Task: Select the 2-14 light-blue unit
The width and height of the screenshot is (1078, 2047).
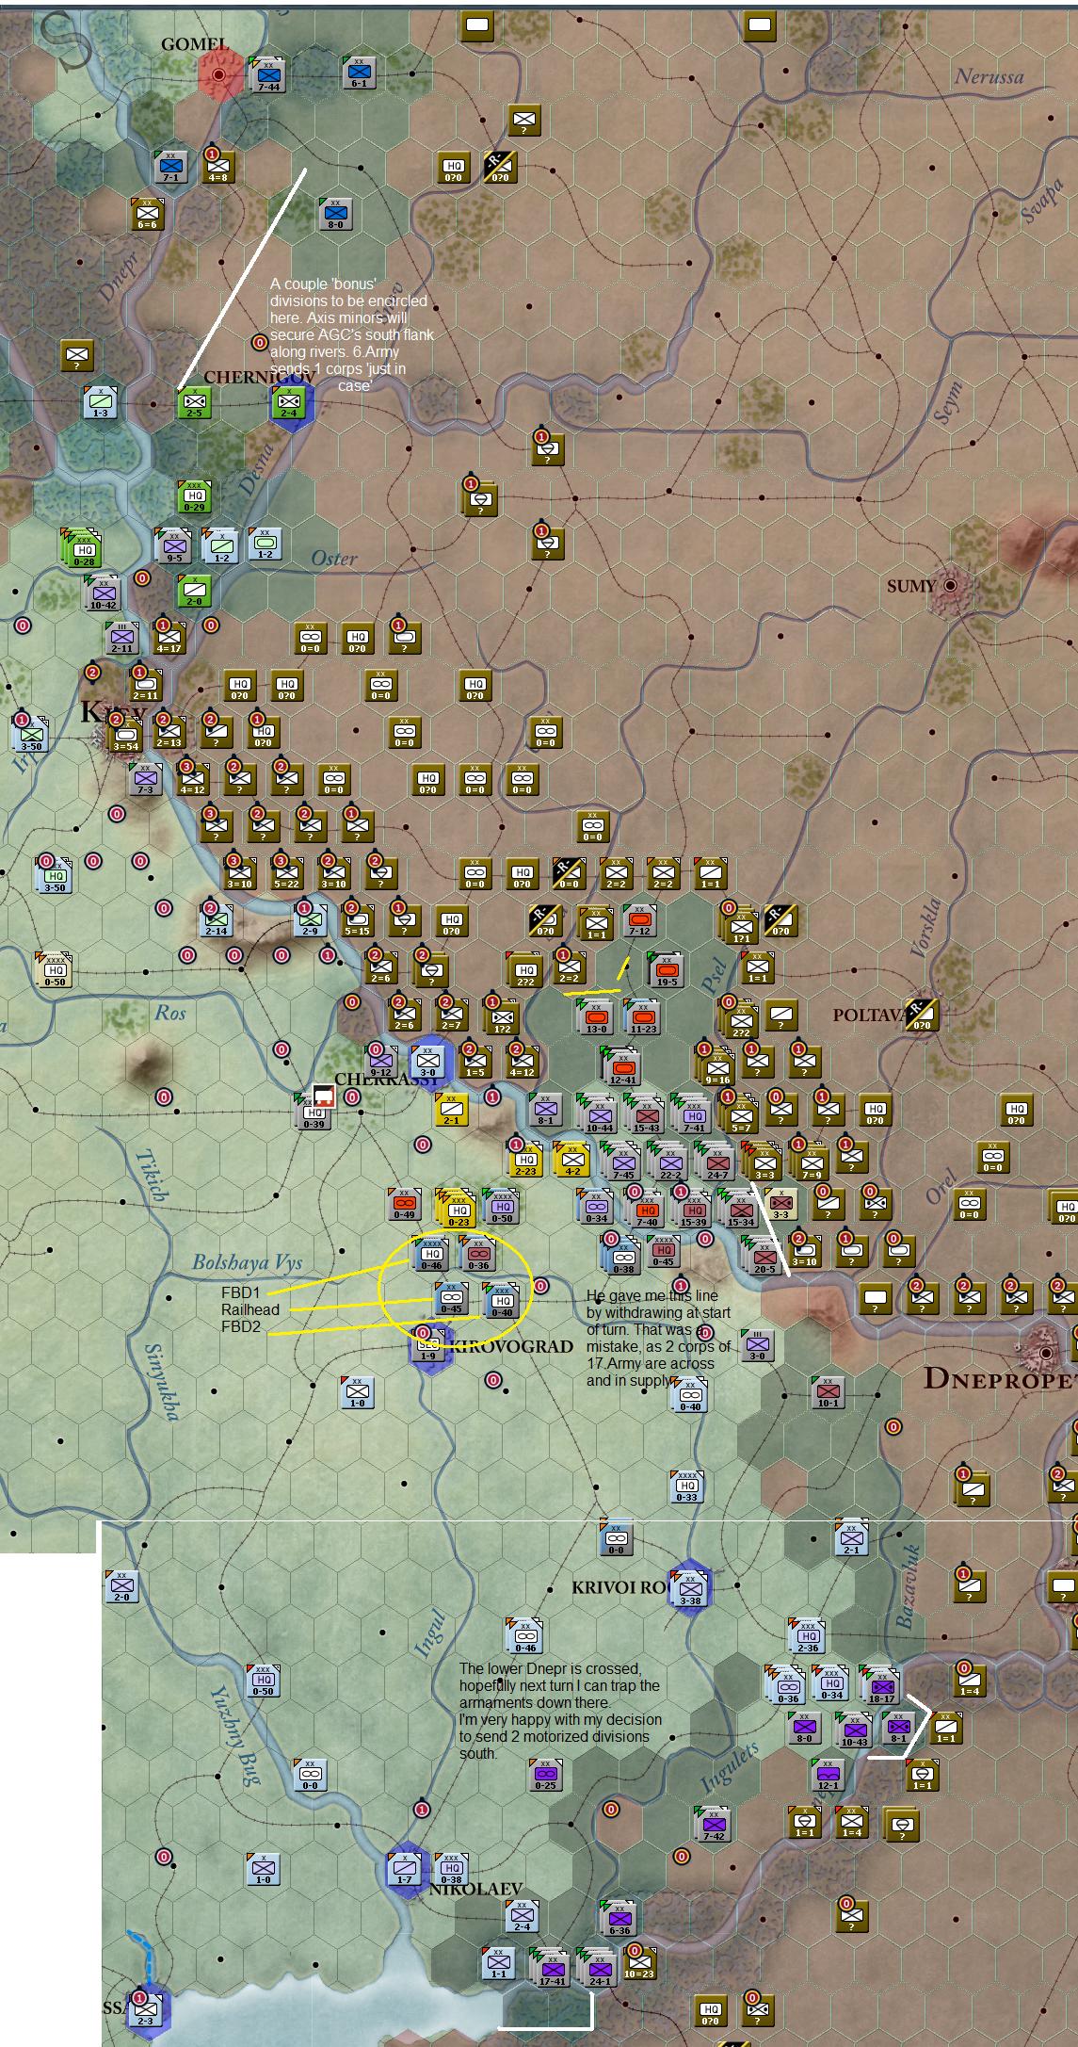Action: pyautogui.click(x=217, y=920)
